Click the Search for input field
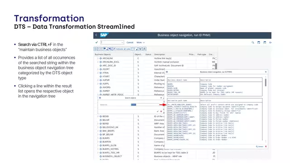The height and width of the screenshot is (163, 290). [x=145, y=105]
